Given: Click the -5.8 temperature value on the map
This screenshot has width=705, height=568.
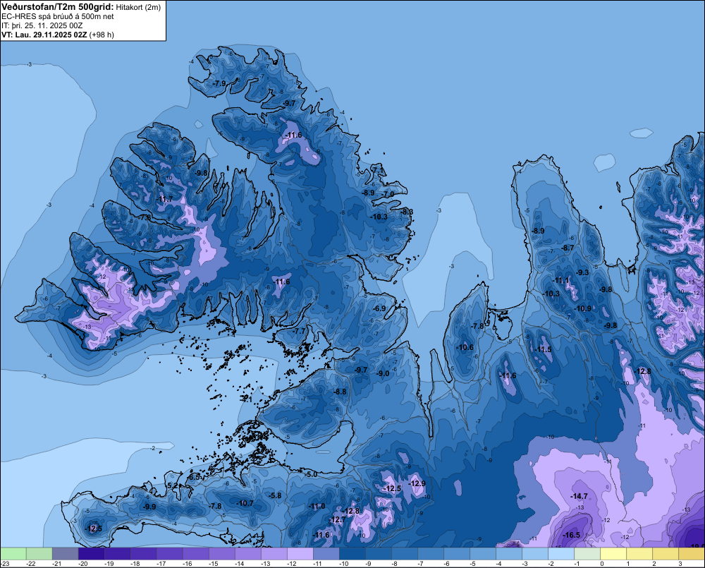Looking at the screenshot, I should (x=275, y=495).
